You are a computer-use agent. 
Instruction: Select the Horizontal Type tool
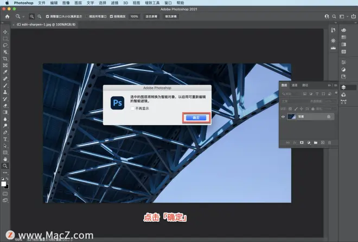(5, 139)
